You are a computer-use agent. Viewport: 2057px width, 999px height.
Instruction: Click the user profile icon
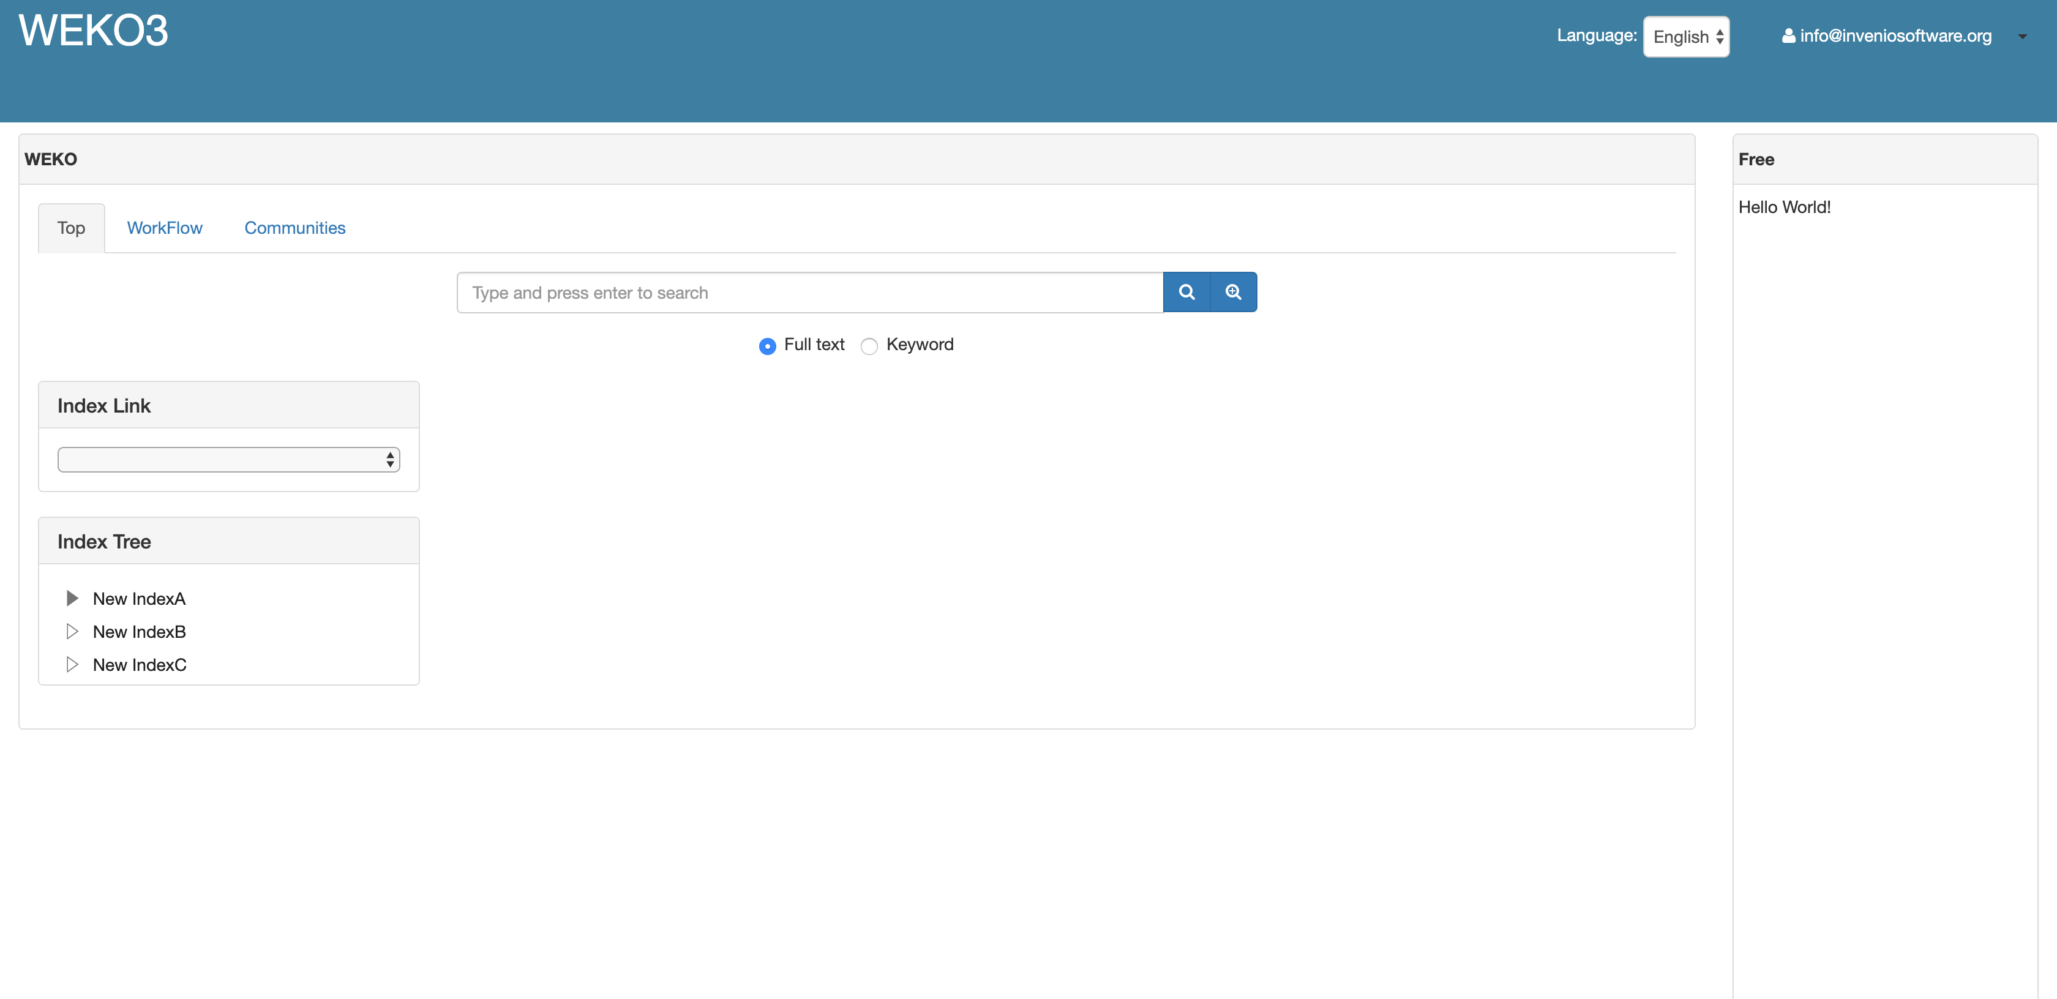[1788, 36]
